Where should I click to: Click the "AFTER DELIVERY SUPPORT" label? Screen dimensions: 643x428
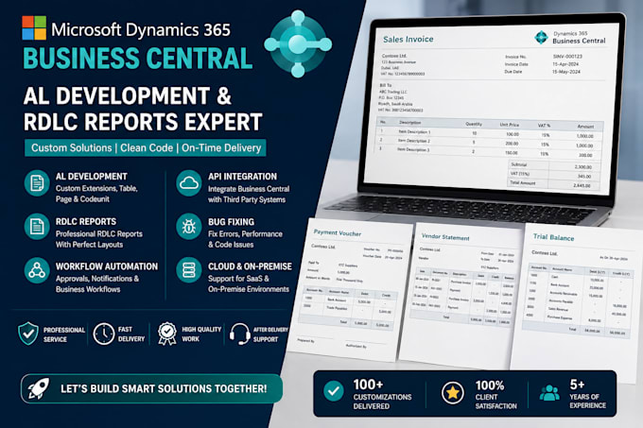(x=270, y=334)
